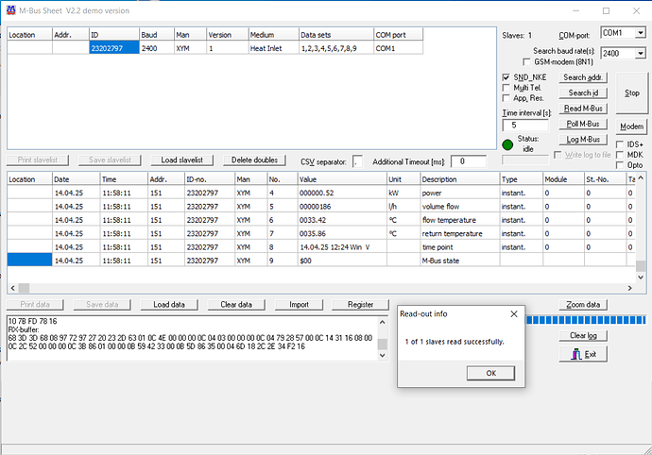Click the Medium cell Heat Inlet
This screenshot has height=455, width=652.
pos(274,48)
